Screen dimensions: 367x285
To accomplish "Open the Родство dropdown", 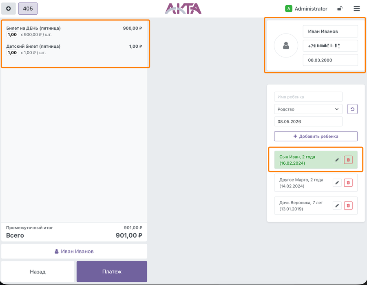I will point(308,109).
